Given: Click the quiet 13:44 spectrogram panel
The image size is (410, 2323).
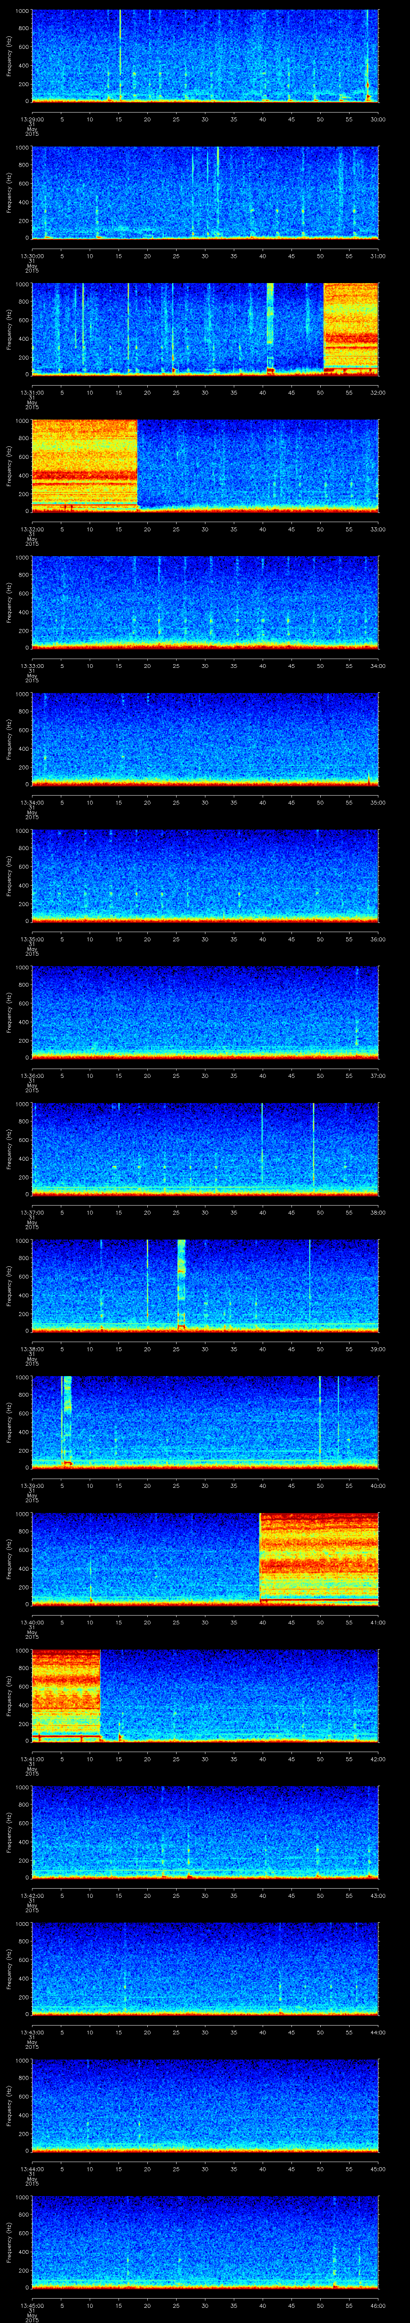Looking at the screenshot, I should [205, 2105].
